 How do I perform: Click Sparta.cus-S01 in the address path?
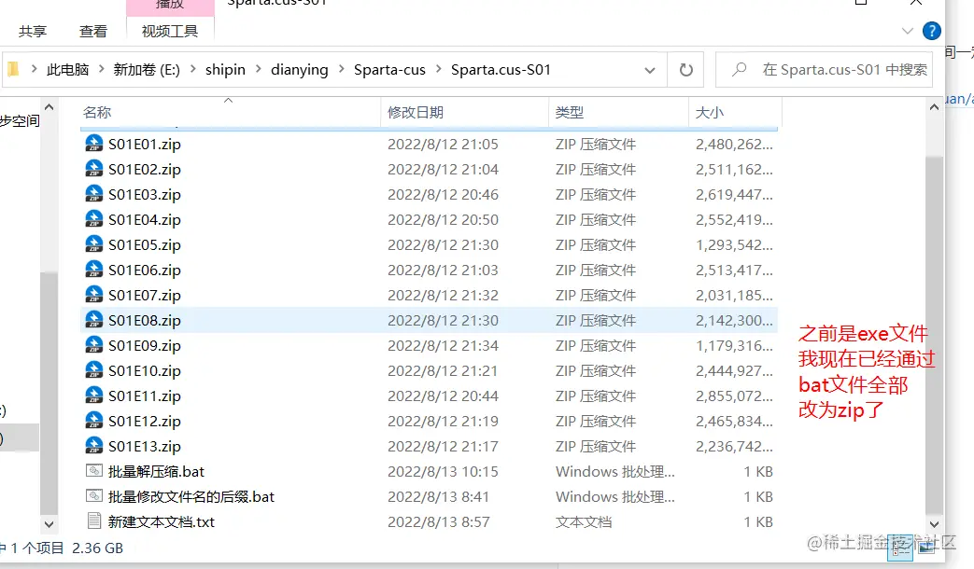click(501, 70)
